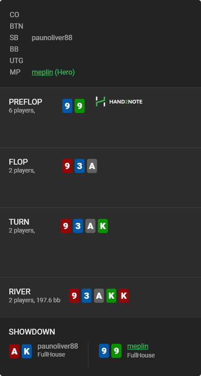
Task: Click the green K card on the turn
Action: pos(103,226)
